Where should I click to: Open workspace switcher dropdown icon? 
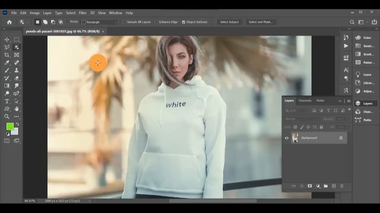click(x=361, y=22)
